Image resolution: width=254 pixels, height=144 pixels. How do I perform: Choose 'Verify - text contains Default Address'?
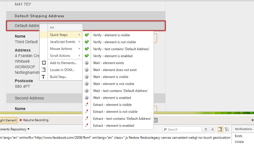pyautogui.click(x=121, y=49)
